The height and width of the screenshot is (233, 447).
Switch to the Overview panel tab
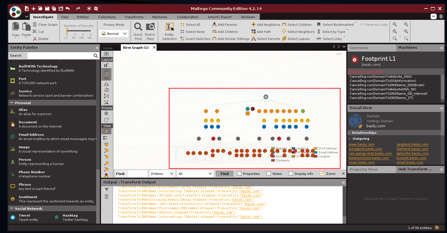(372, 48)
